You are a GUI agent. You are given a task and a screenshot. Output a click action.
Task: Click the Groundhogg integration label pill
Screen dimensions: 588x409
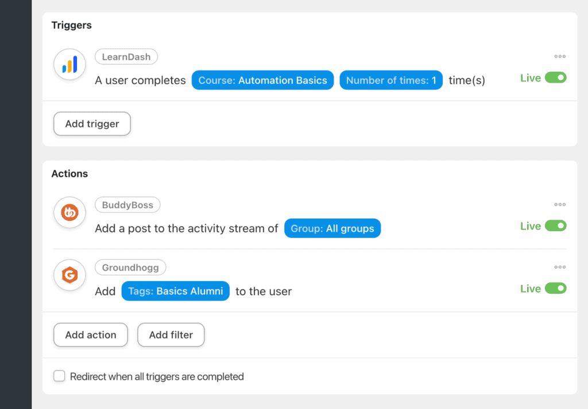click(130, 267)
